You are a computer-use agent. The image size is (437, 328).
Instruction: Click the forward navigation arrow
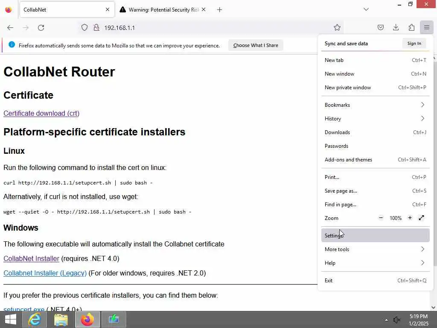26,28
